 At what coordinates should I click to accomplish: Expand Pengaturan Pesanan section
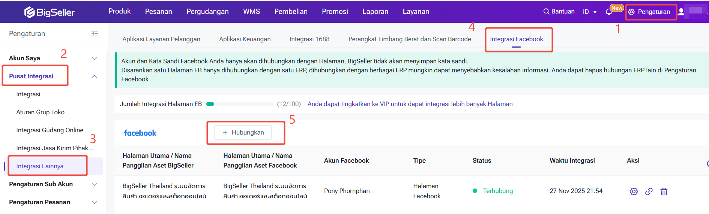pos(95,202)
